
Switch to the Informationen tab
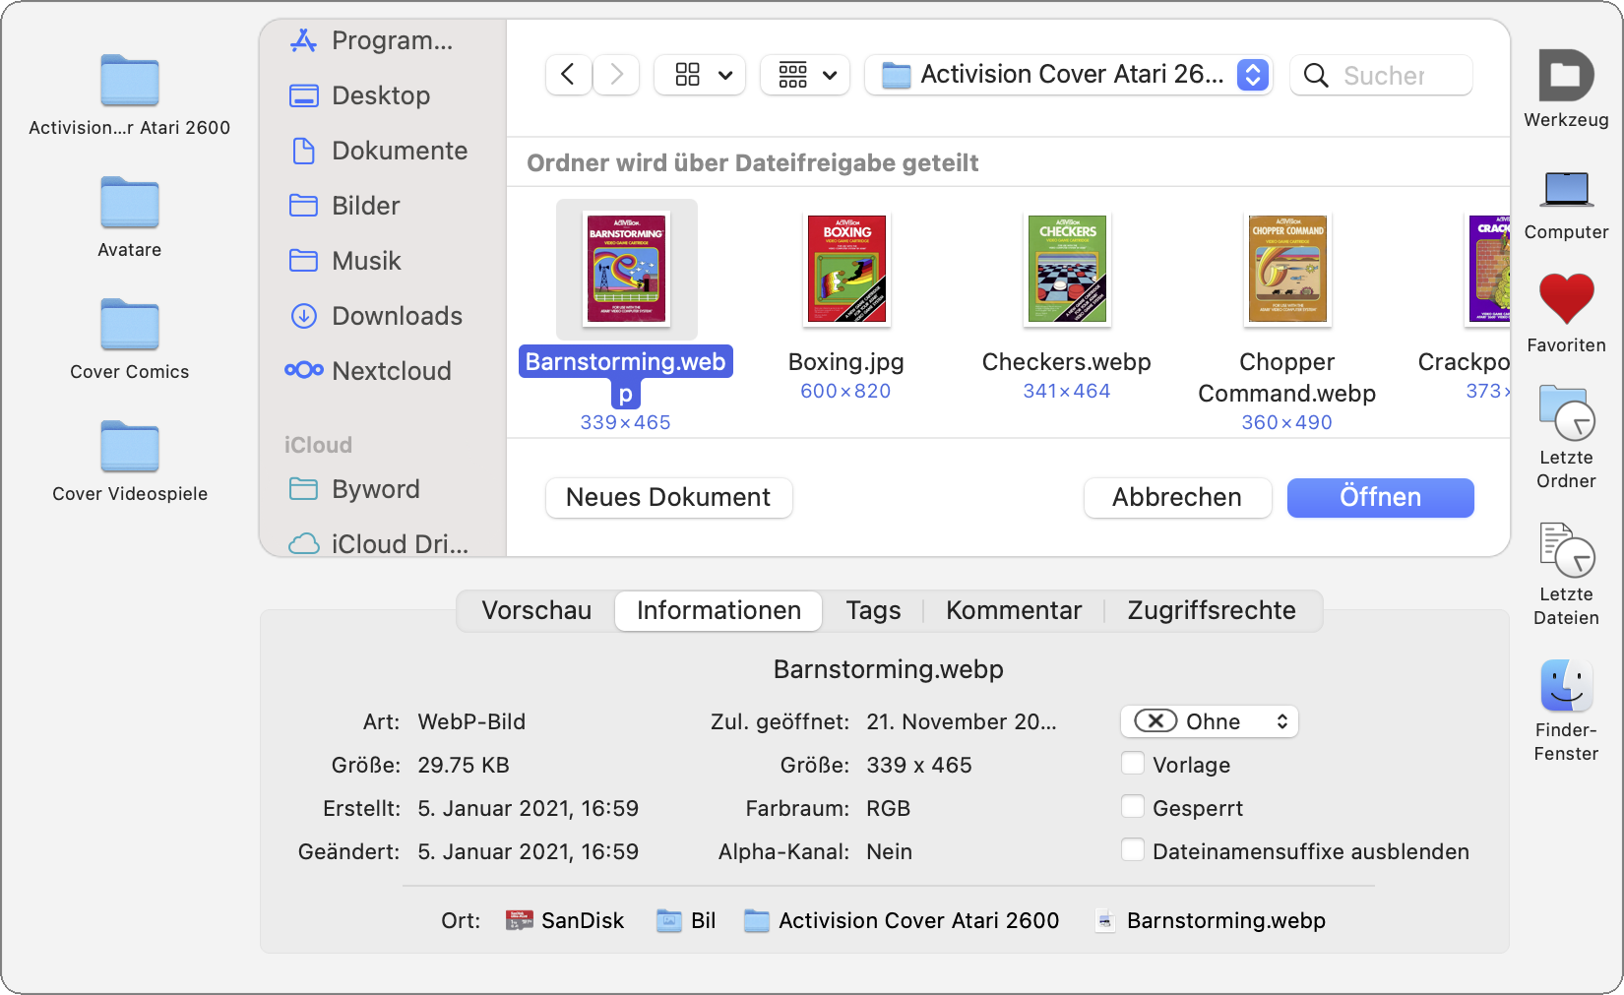click(718, 610)
